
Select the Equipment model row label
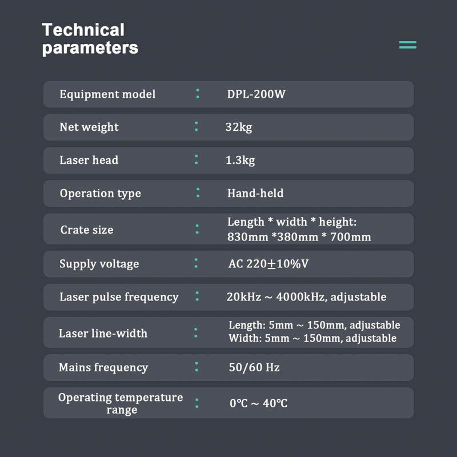[107, 94]
